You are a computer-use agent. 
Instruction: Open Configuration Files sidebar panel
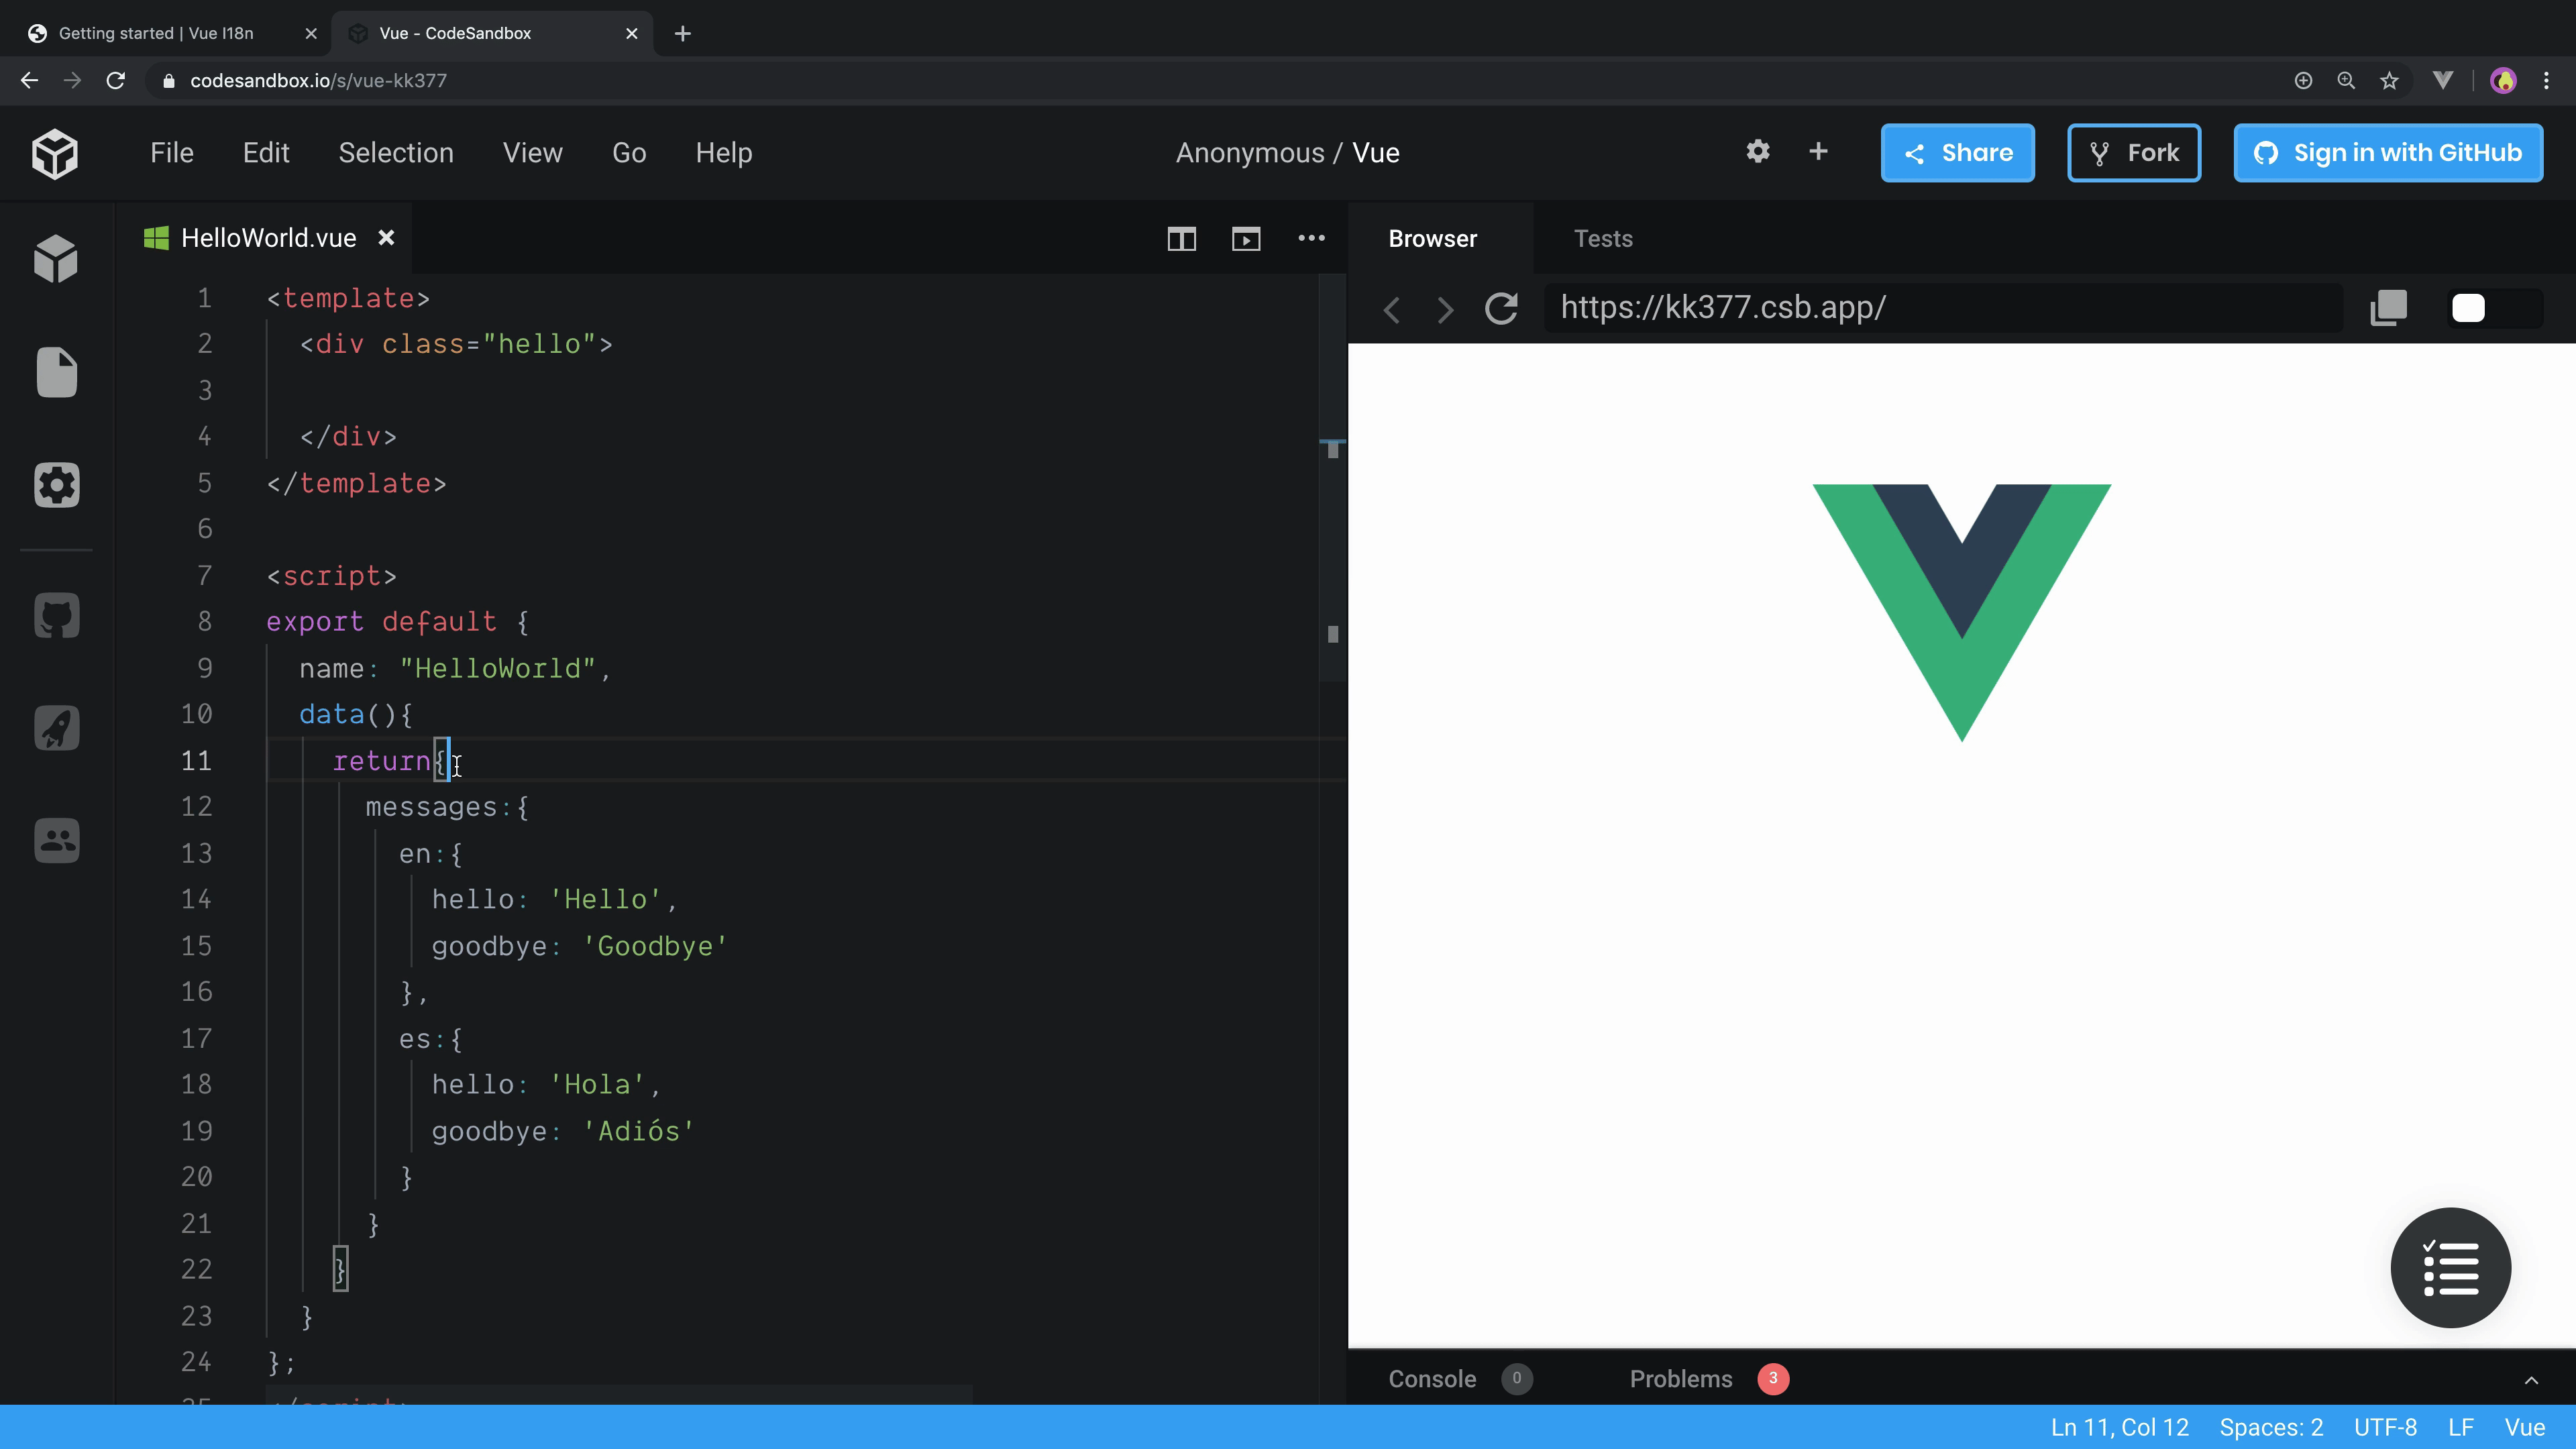[56, 485]
